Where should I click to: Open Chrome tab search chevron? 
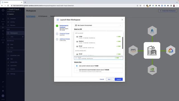tap(177, 2)
